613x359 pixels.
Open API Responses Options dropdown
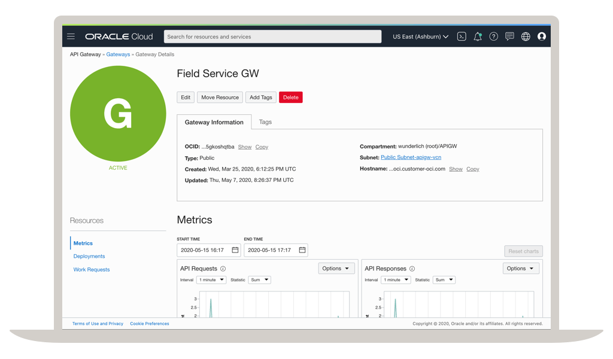521,269
